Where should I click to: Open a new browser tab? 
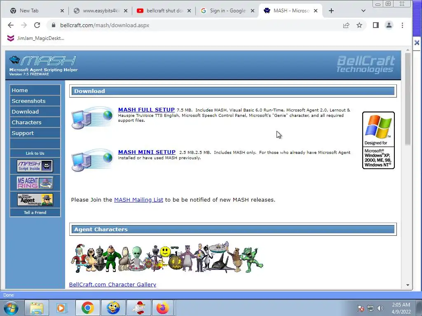[x=331, y=11]
